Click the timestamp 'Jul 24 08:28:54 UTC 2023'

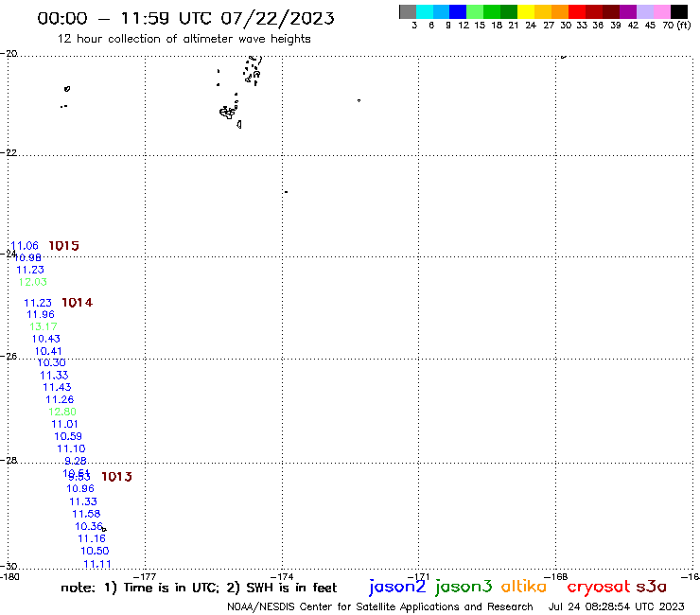(616, 606)
